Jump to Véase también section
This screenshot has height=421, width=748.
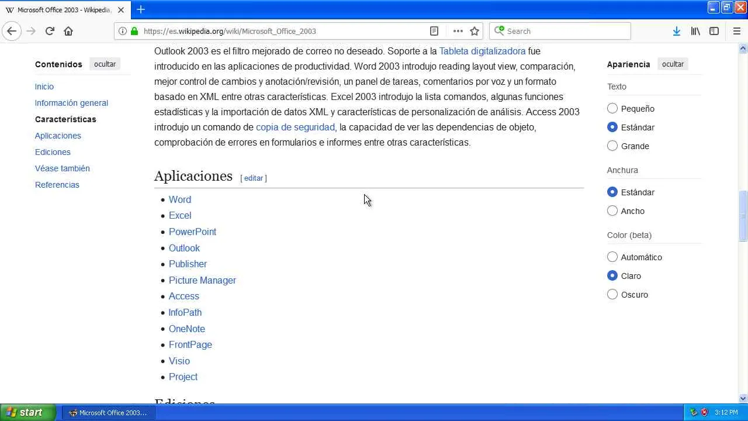click(x=63, y=168)
